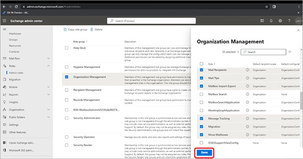This screenshot has height=159, width=303.
Task: Uncheck the Message Tracking role
Action: 201,118
